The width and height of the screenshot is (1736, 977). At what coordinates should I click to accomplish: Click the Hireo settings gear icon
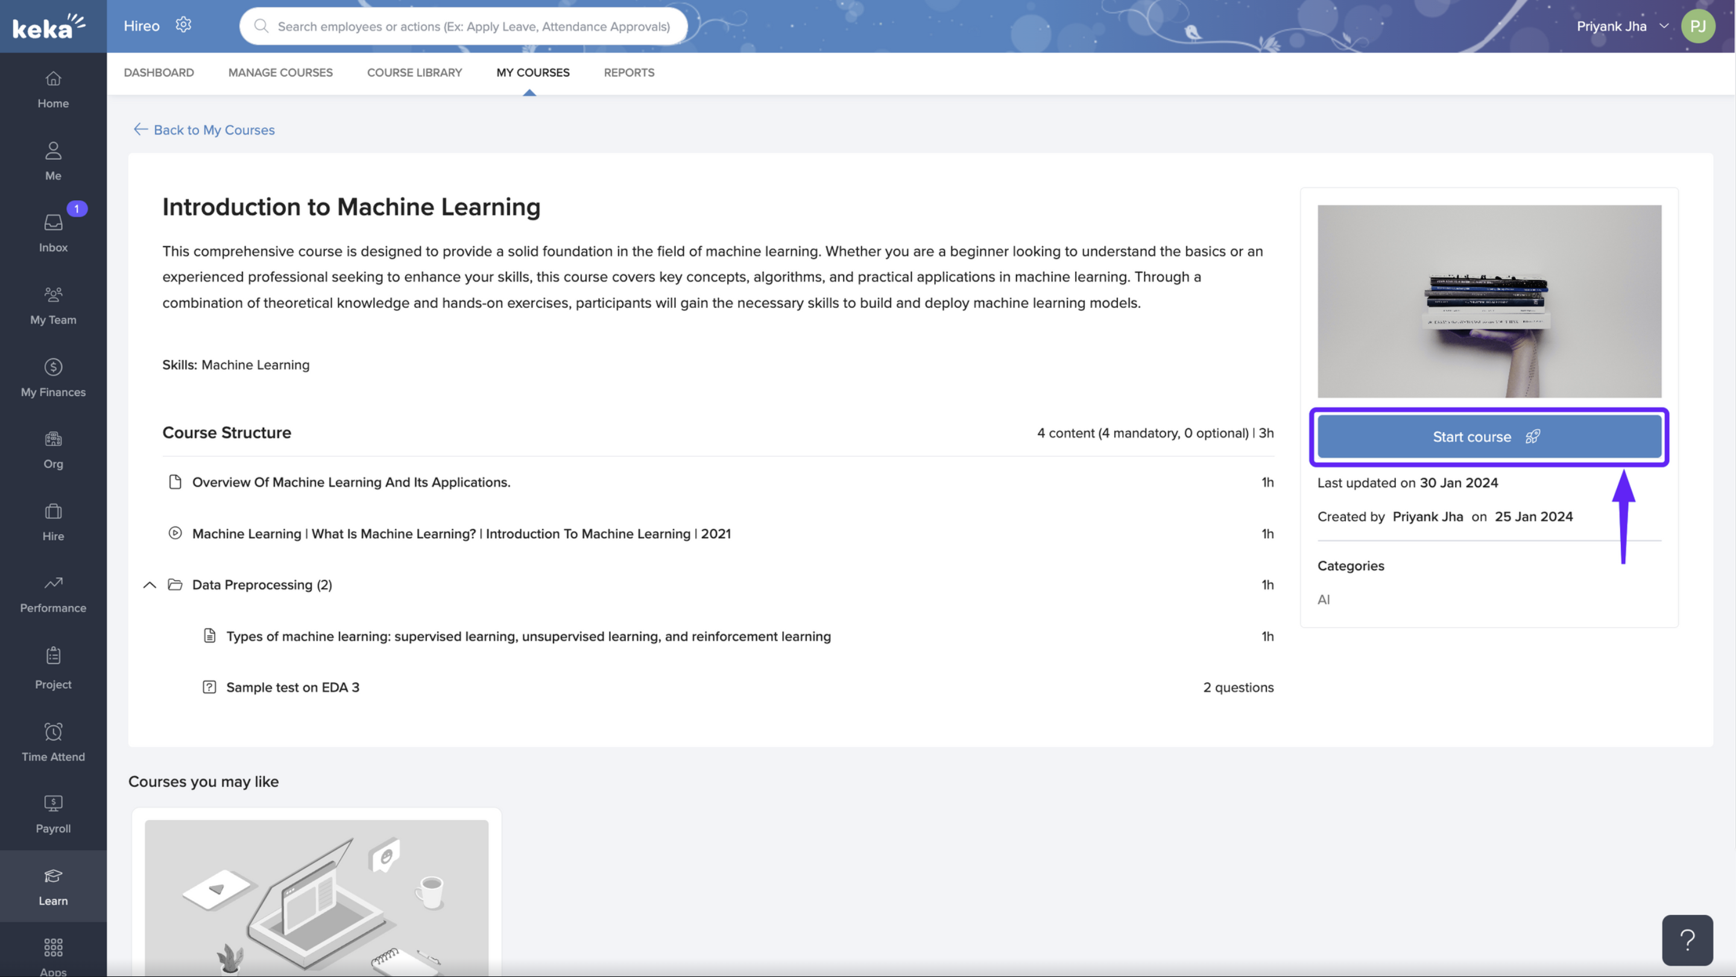(x=183, y=25)
